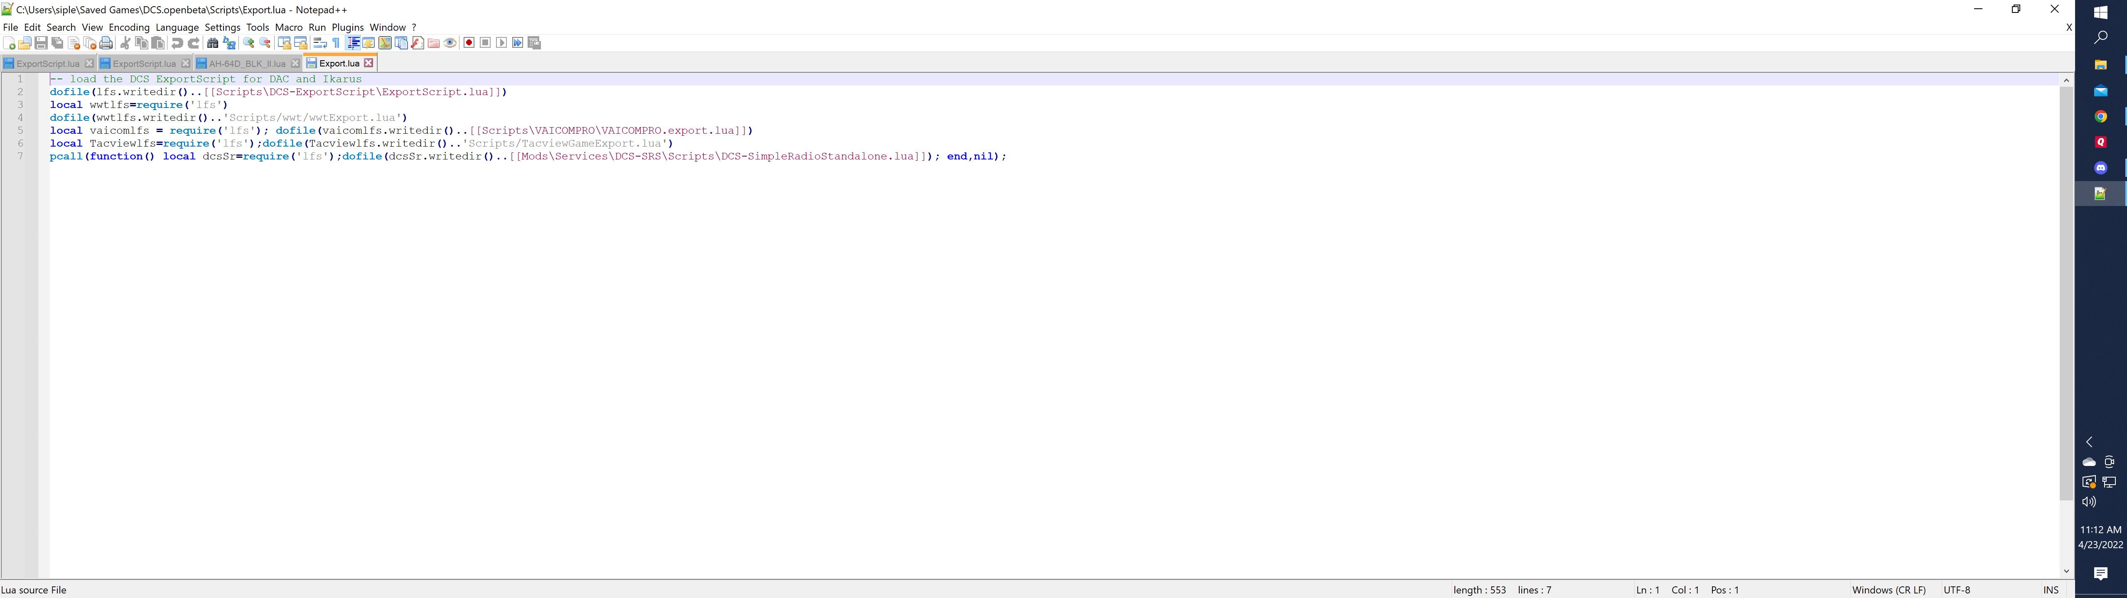Switch to the AH-64D_BLK_II.lua tab
Screen dimensions: 2127x598
tap(247, 64)
